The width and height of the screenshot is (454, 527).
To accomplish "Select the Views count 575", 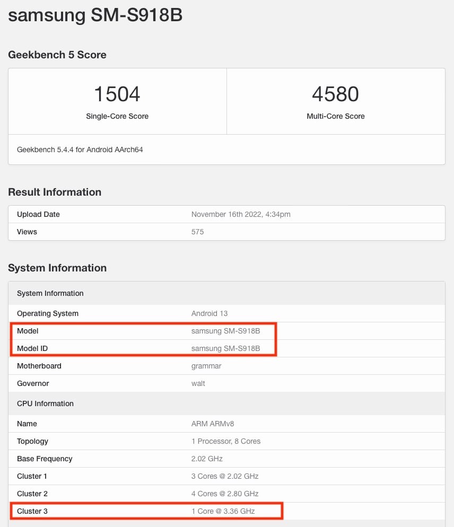I will point(197,232).
